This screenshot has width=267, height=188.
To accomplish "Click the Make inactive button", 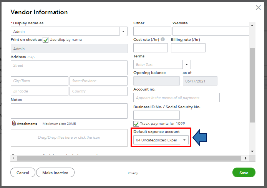I will [55, 173].
